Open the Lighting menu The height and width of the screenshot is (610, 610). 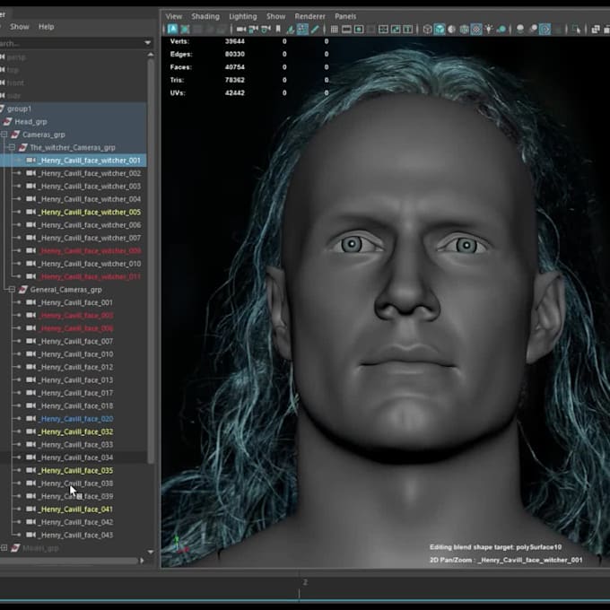tap(243, 16)
